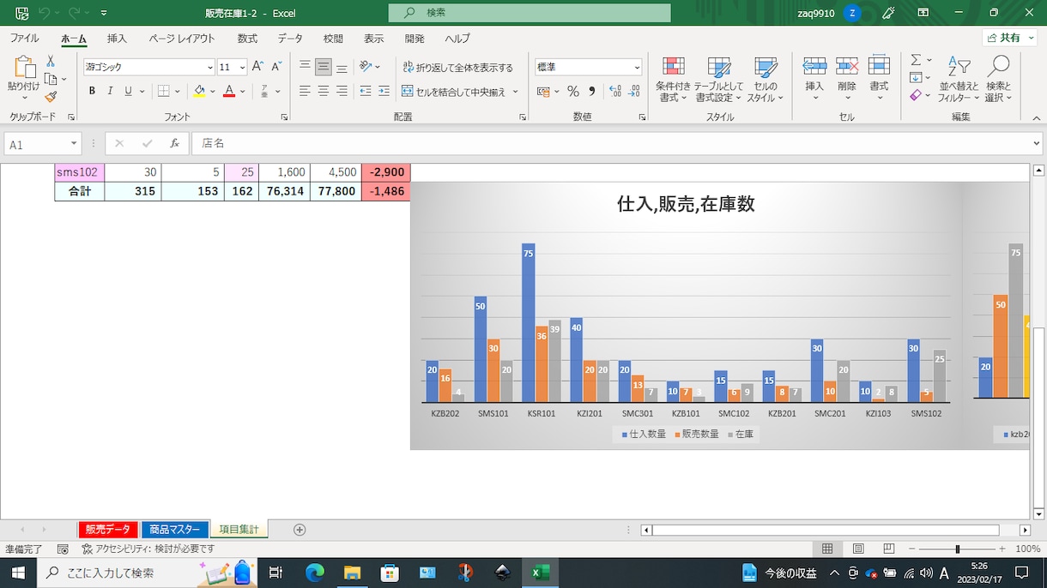Click AutoSum sigma icon

[916, 60]
